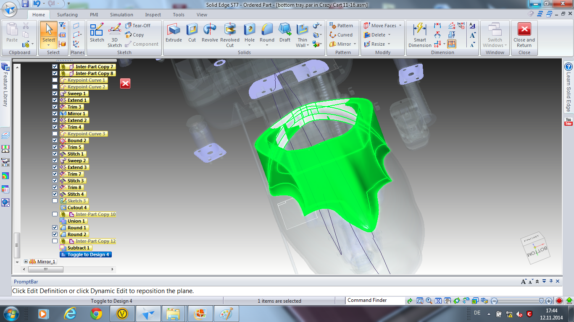Uncheck the Sweep 1 checkbox
This screenshot has height=322, width=574.
tap(55, 93)
